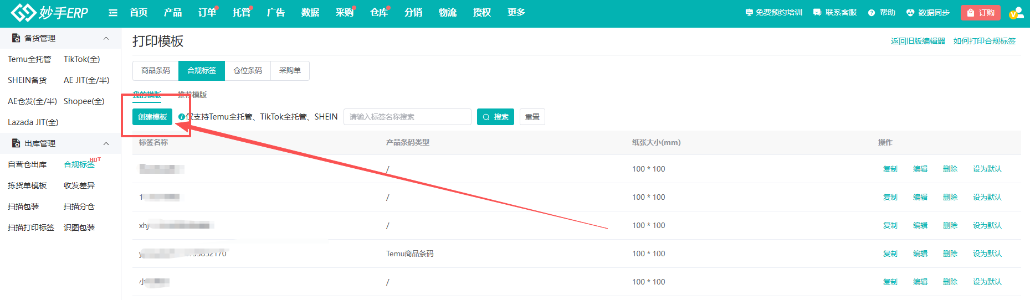
Task: Open 识图包装 in sidebar
Action: point(79,227)
